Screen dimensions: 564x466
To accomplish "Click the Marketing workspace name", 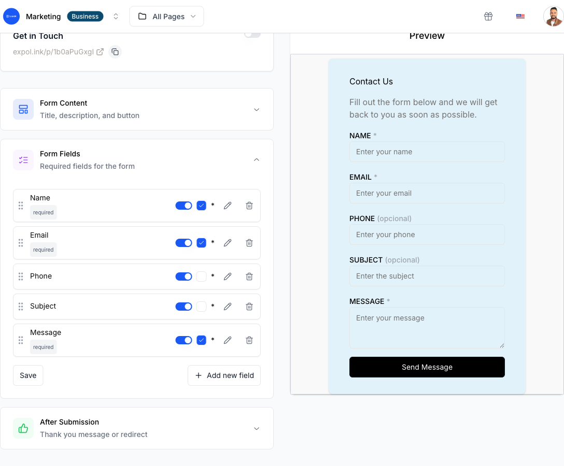I will [x=43, y=17].
